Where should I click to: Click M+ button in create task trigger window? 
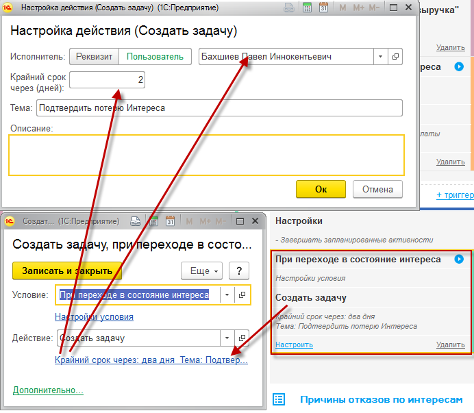[205, 222]
